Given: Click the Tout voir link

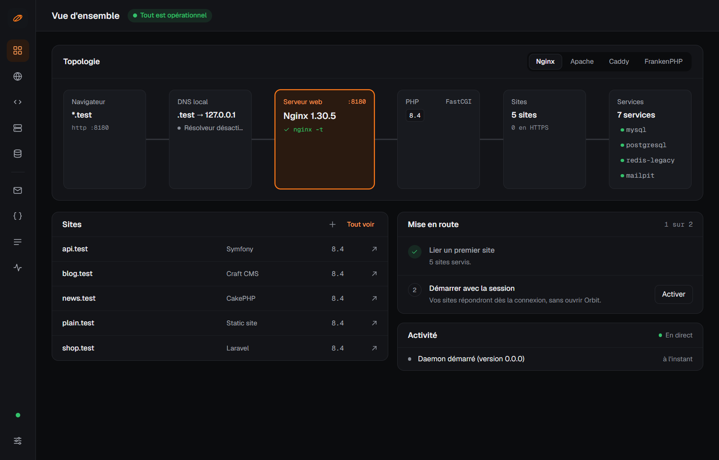Looking at the screenshot, I should point(360,224).
